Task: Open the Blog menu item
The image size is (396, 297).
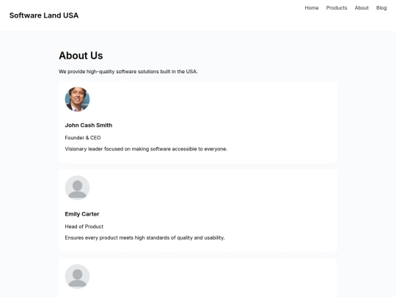Action: (x=381, y=8)
